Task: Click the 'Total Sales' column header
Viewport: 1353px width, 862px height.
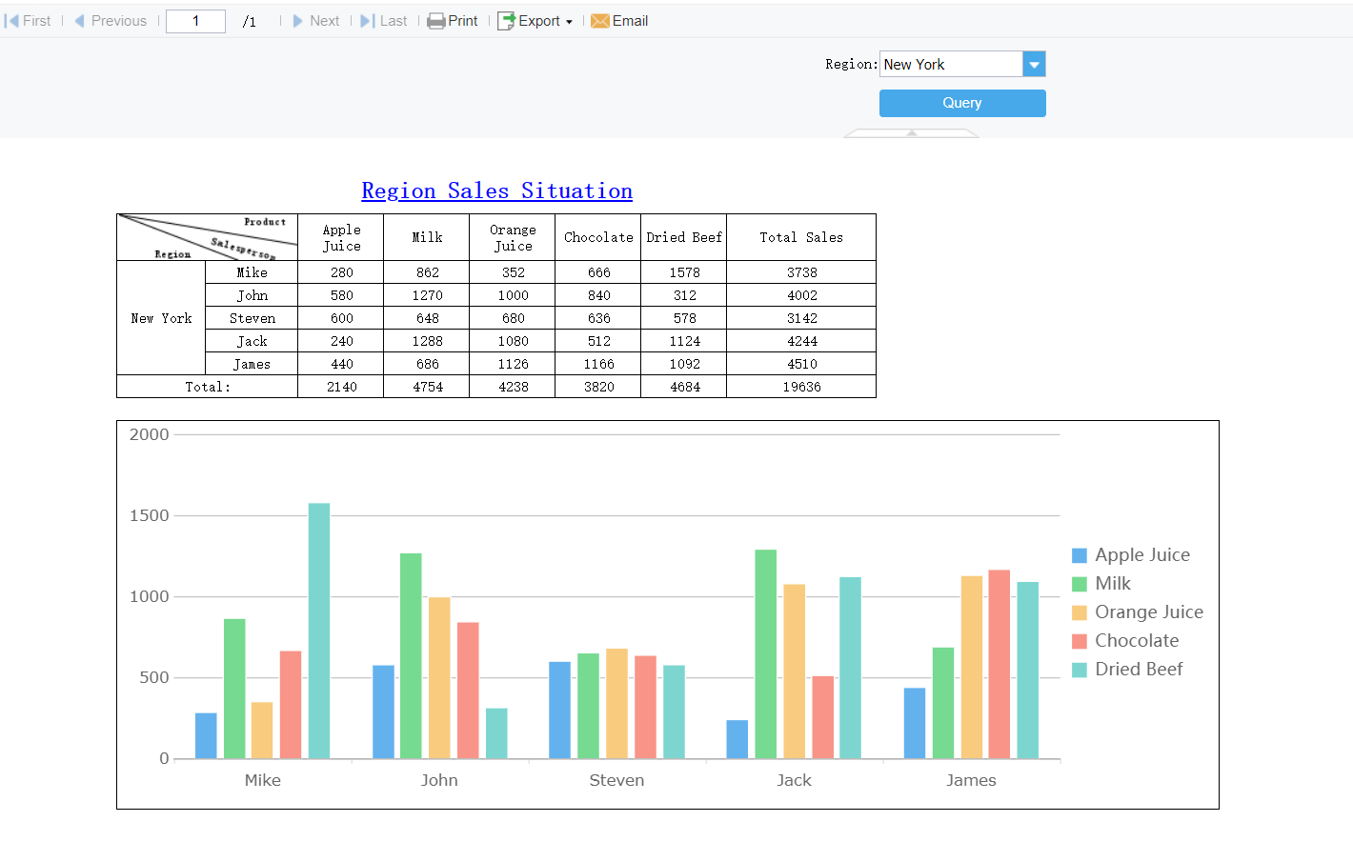Action: 801,237
